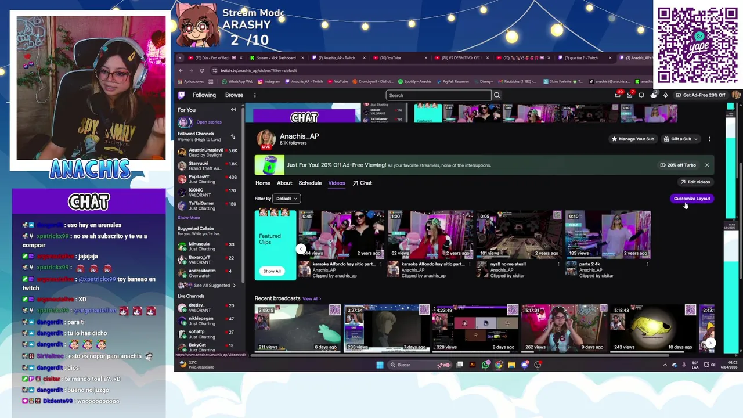Click the Twitch search input field
The width and height of the screenshot is (743, 418).
point(439,95)
